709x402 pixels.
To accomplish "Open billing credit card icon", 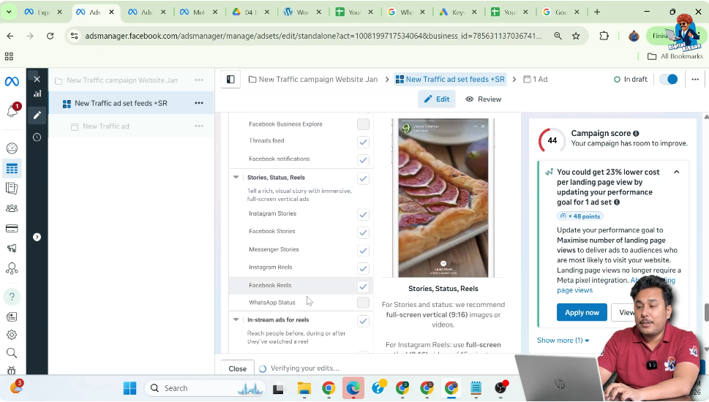I will pyautogui.click(x=12, y=228).
